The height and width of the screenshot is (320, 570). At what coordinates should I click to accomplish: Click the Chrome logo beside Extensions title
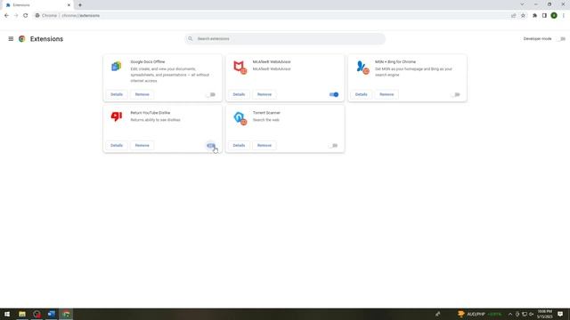[21, 39]
